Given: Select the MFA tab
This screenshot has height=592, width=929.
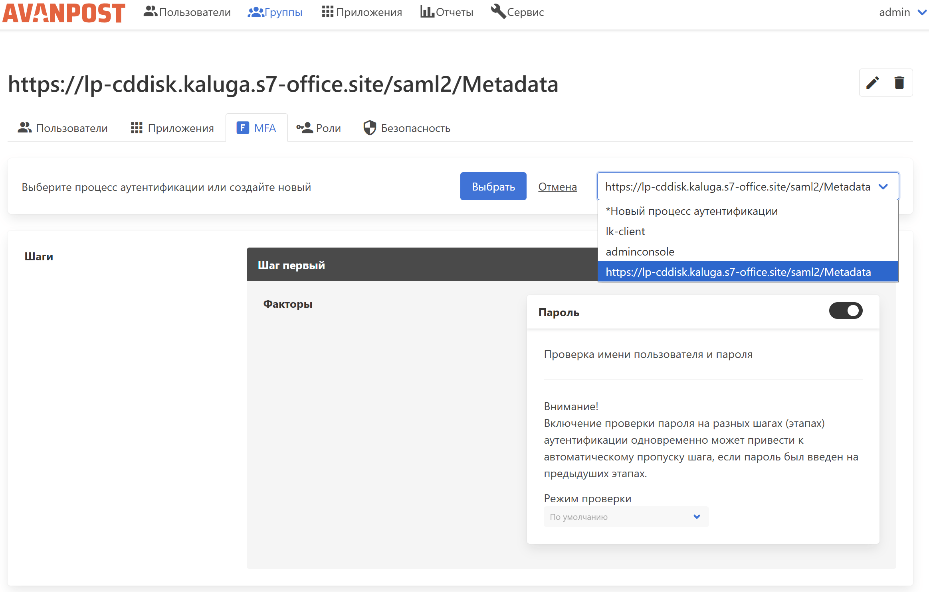Looking at the screenshot, I should (256, 128).
